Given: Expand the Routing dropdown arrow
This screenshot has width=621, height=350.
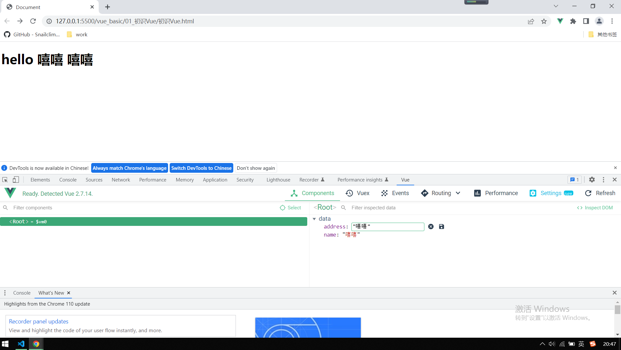Looking at the screenshot, I should point(458,193).
